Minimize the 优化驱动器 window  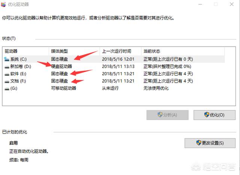tap(200, 4)
